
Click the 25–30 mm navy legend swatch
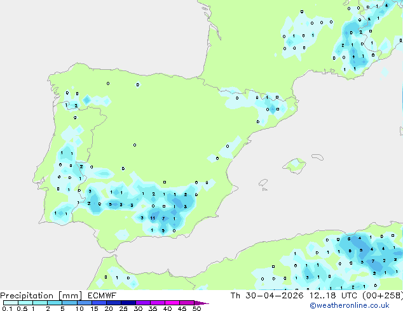click(x=128, y=303)
